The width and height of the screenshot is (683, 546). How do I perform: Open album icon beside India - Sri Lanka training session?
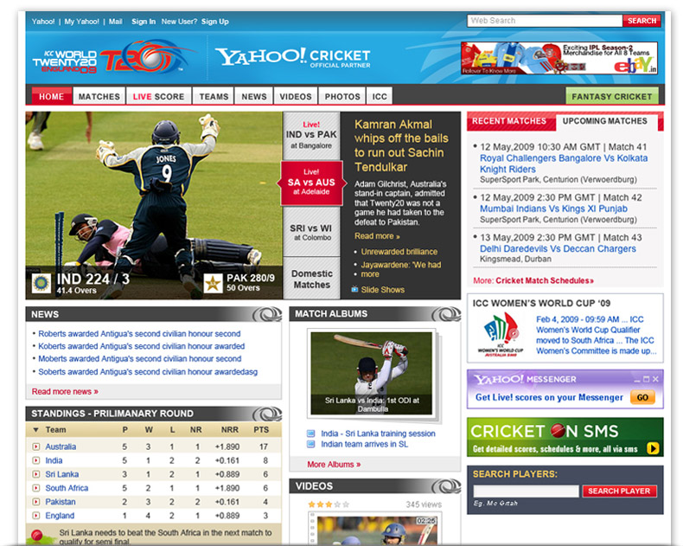click(x=310, y=434)
